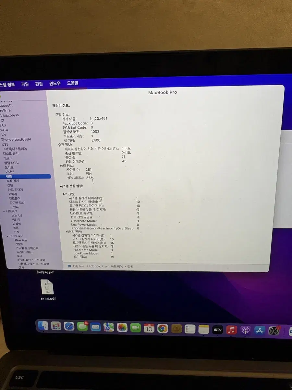The width and height of the screenshot is (292, 390).
Task: Open the App Store in the Dock
Action: click(x=260, y=331)
